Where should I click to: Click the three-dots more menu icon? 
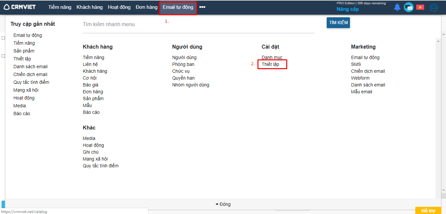202,7
